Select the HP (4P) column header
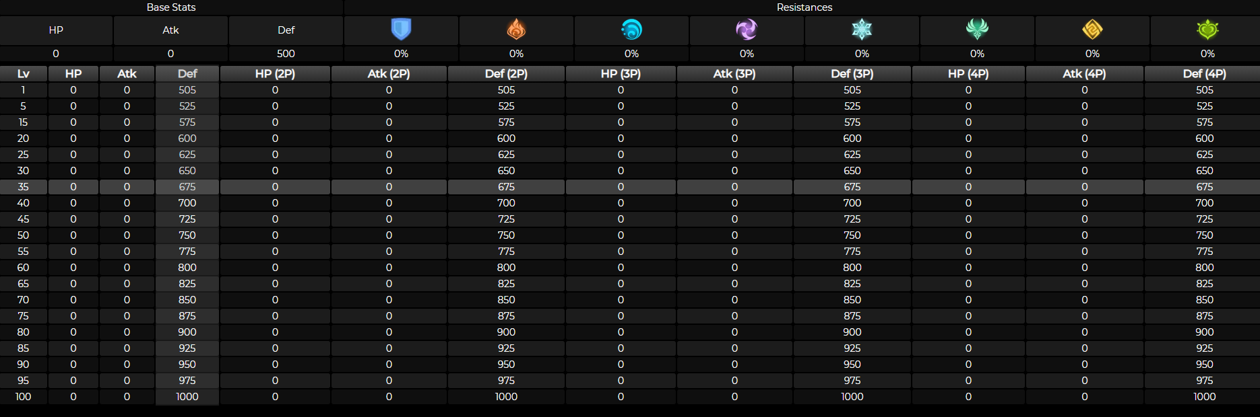Screen dimensions: 1260x417 pos(968,74)
